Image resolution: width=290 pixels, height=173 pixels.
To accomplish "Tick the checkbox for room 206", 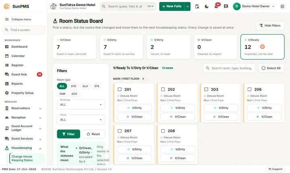I will [x=249, y=89].
